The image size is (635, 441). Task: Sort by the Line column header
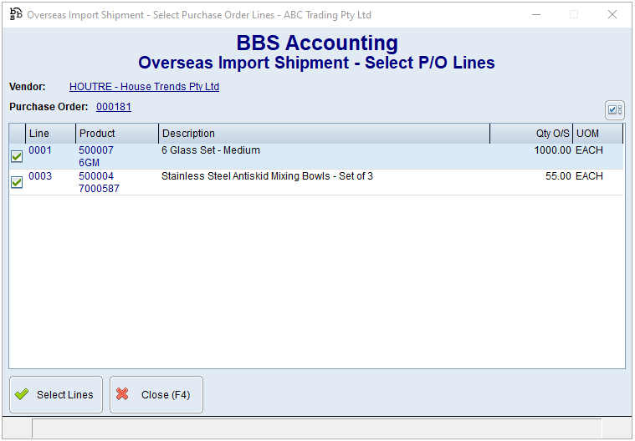pos(50,134)
